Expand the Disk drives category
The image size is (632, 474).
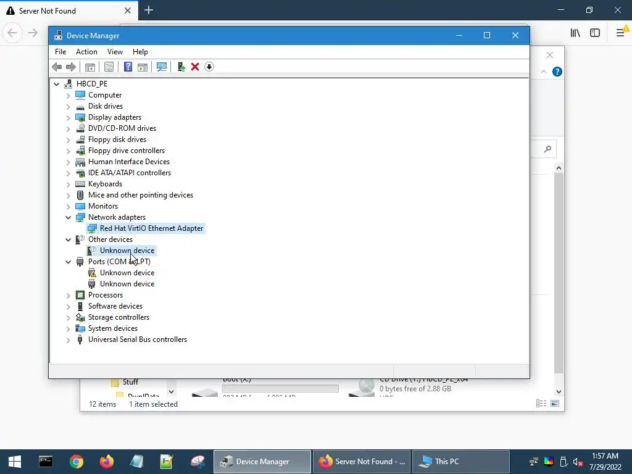pos(68,107)
